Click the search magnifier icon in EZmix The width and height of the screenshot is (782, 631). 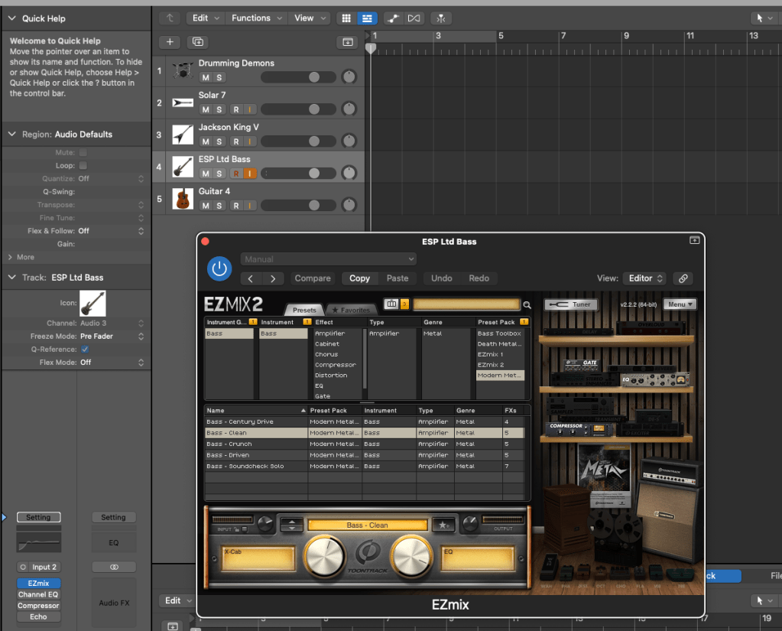pyautogui.click(x=527, y=305)
